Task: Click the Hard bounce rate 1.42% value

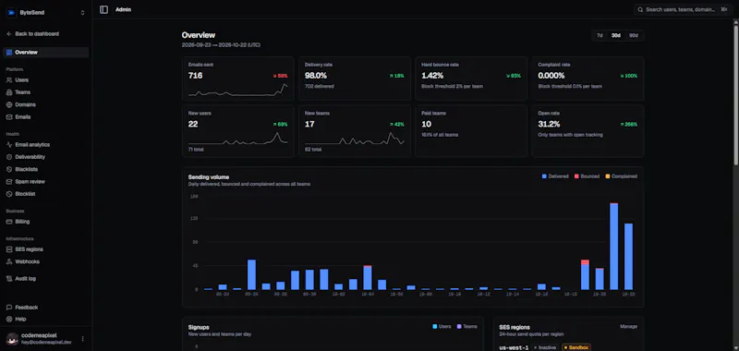Action: point(432,76)
